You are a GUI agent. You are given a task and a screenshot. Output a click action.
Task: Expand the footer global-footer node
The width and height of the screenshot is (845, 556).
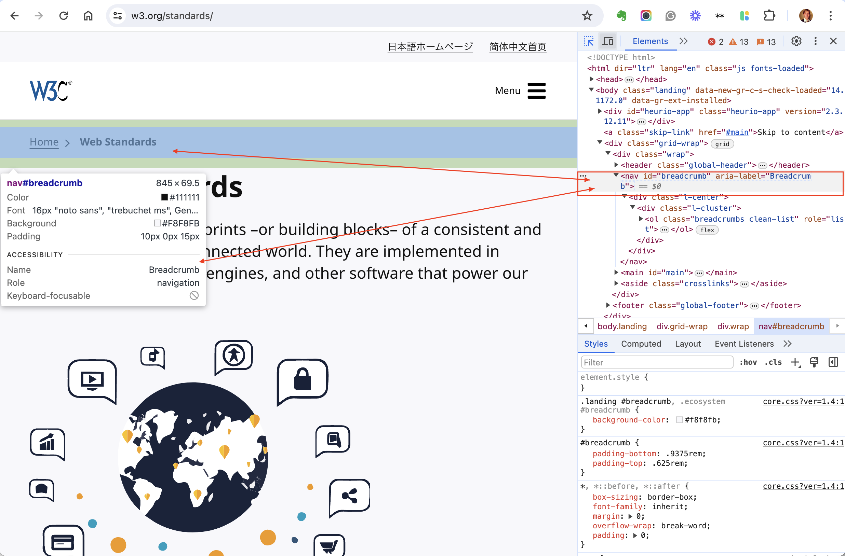[608, 305]
